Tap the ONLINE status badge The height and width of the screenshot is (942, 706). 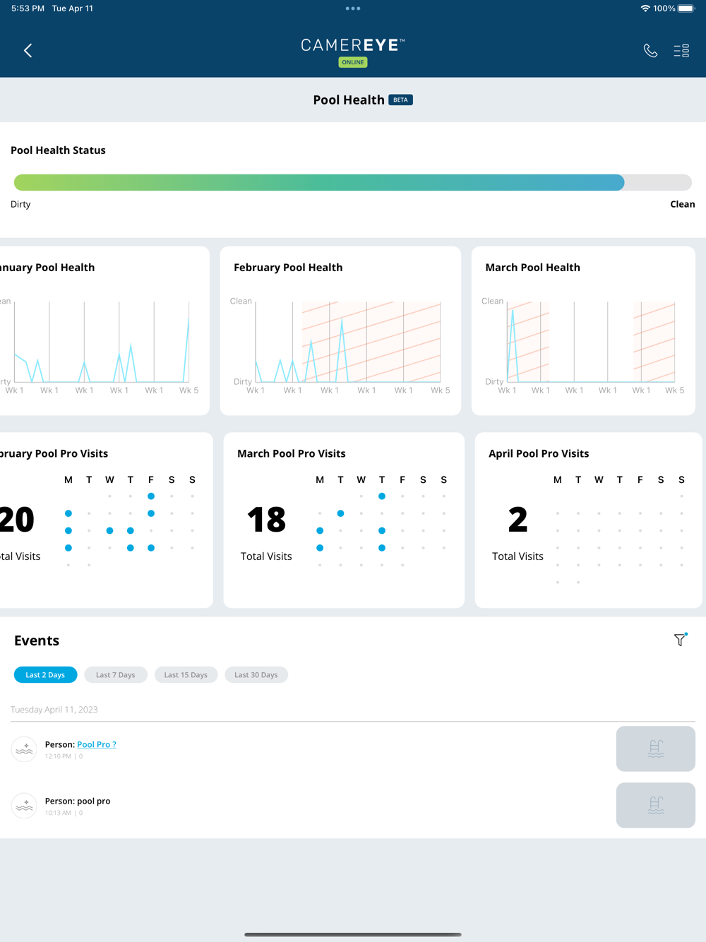coord(353,62)
